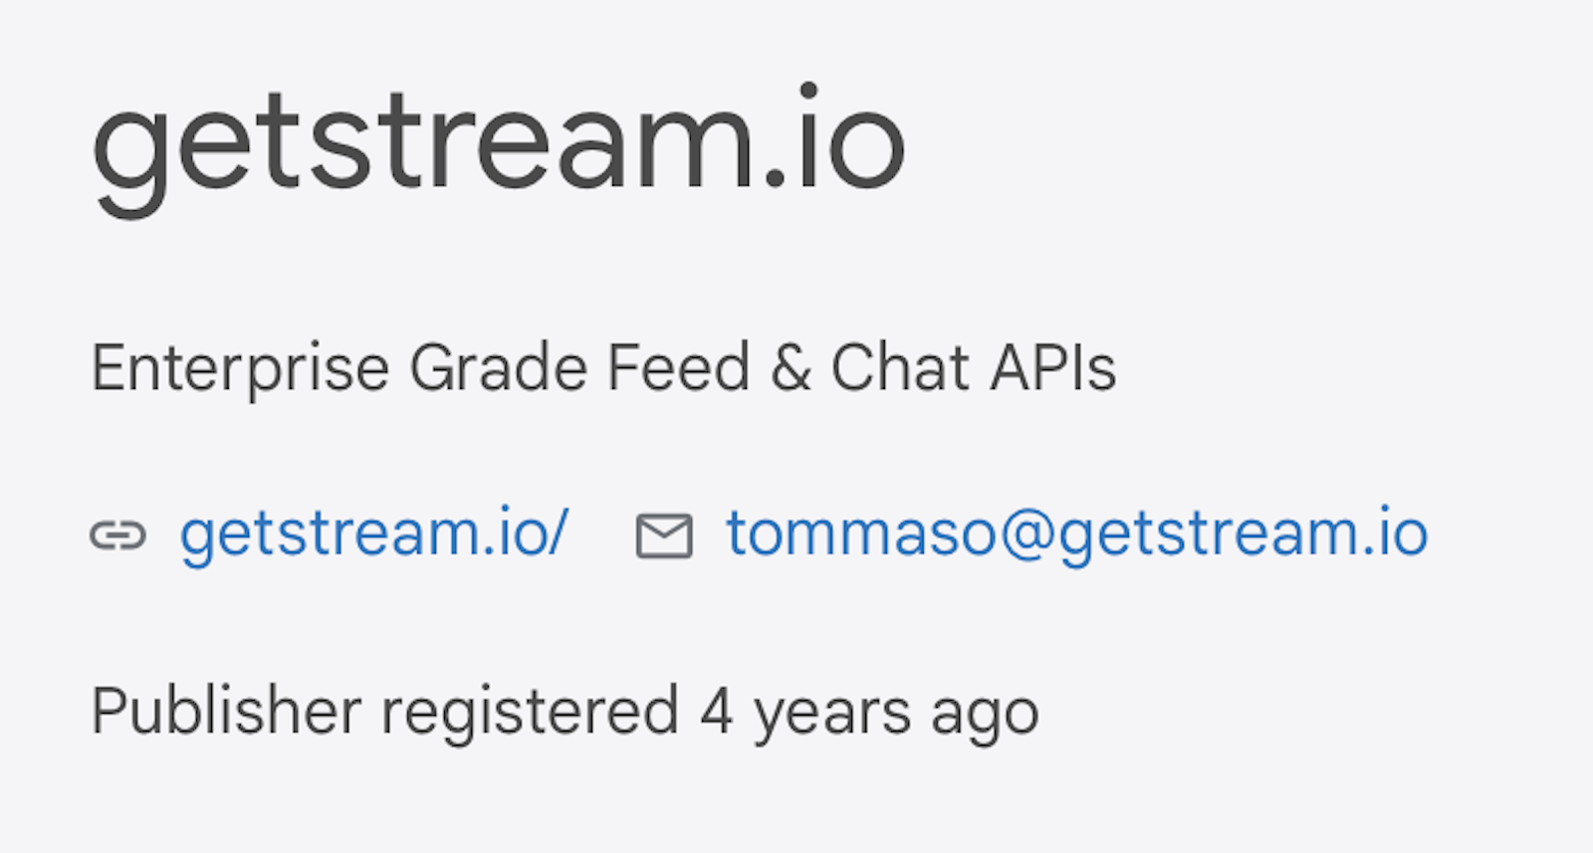
Task: Click the word registered in the registration line
Action: [x=530, y=713]
